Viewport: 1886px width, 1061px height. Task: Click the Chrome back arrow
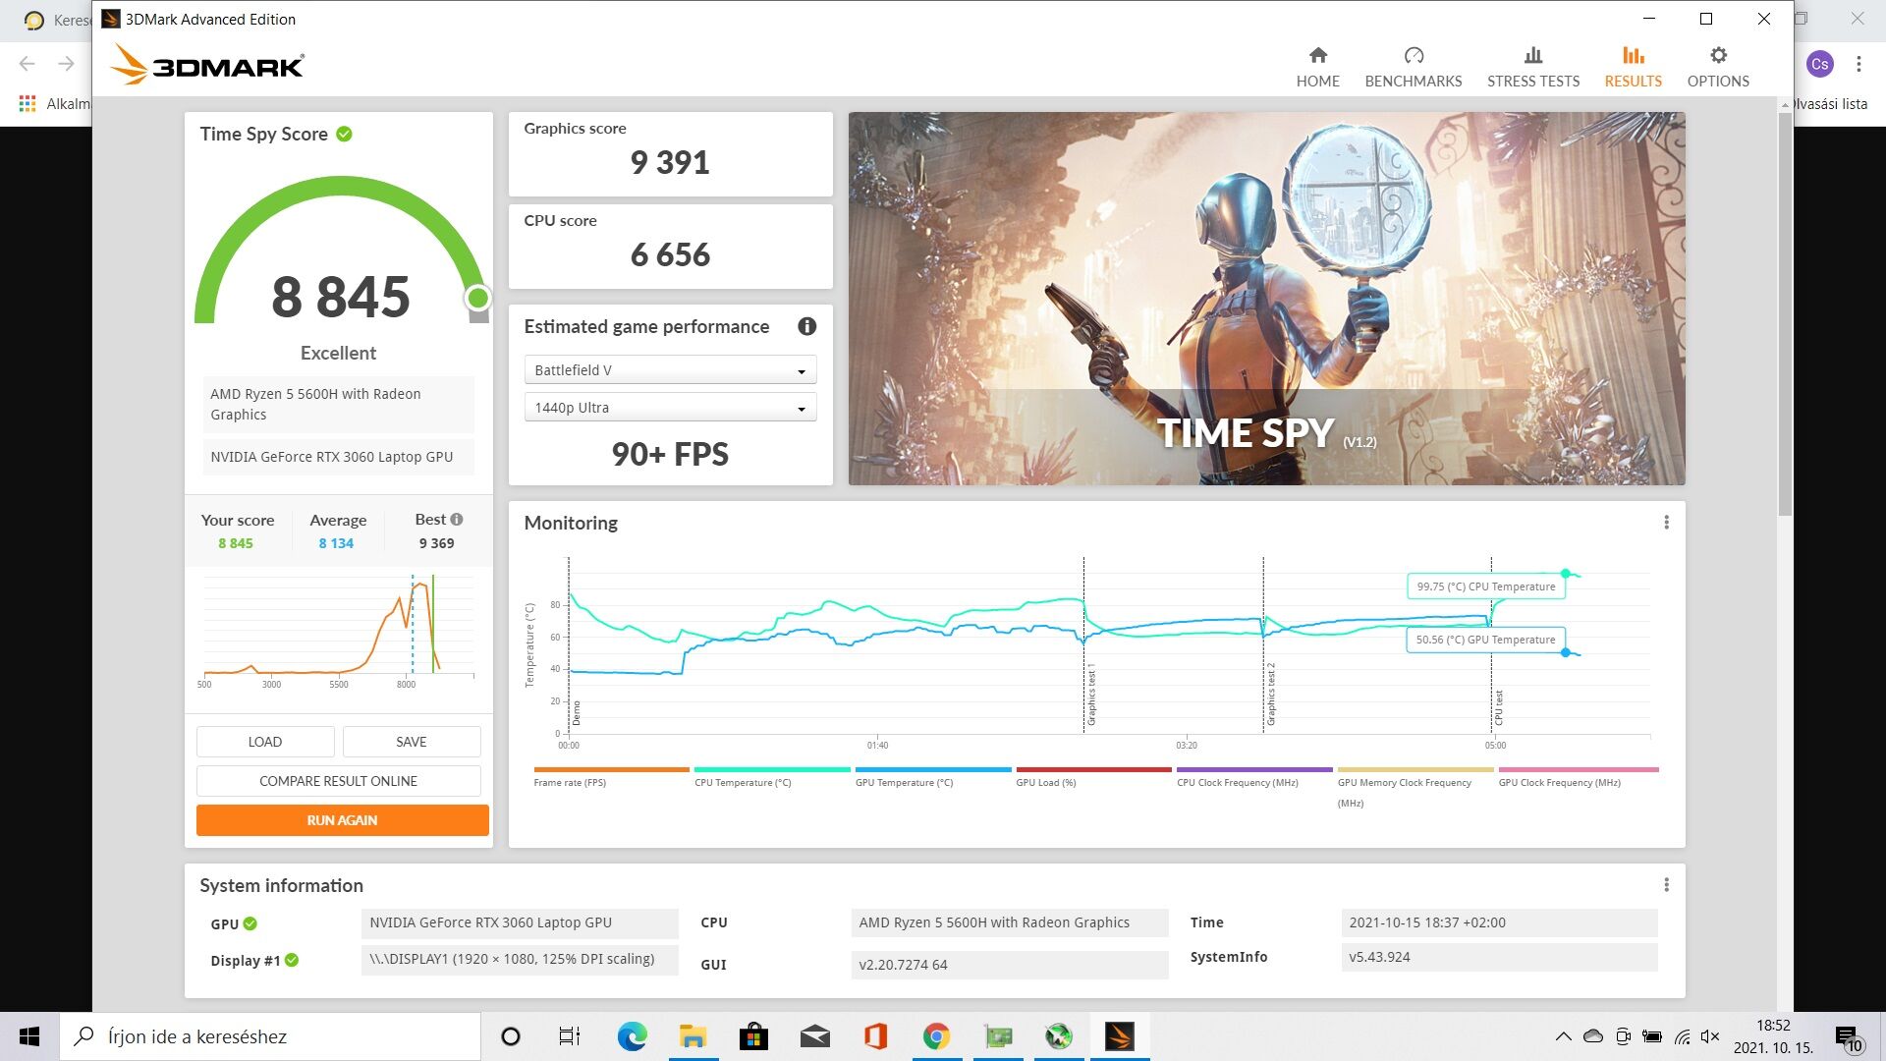(28, 64)
